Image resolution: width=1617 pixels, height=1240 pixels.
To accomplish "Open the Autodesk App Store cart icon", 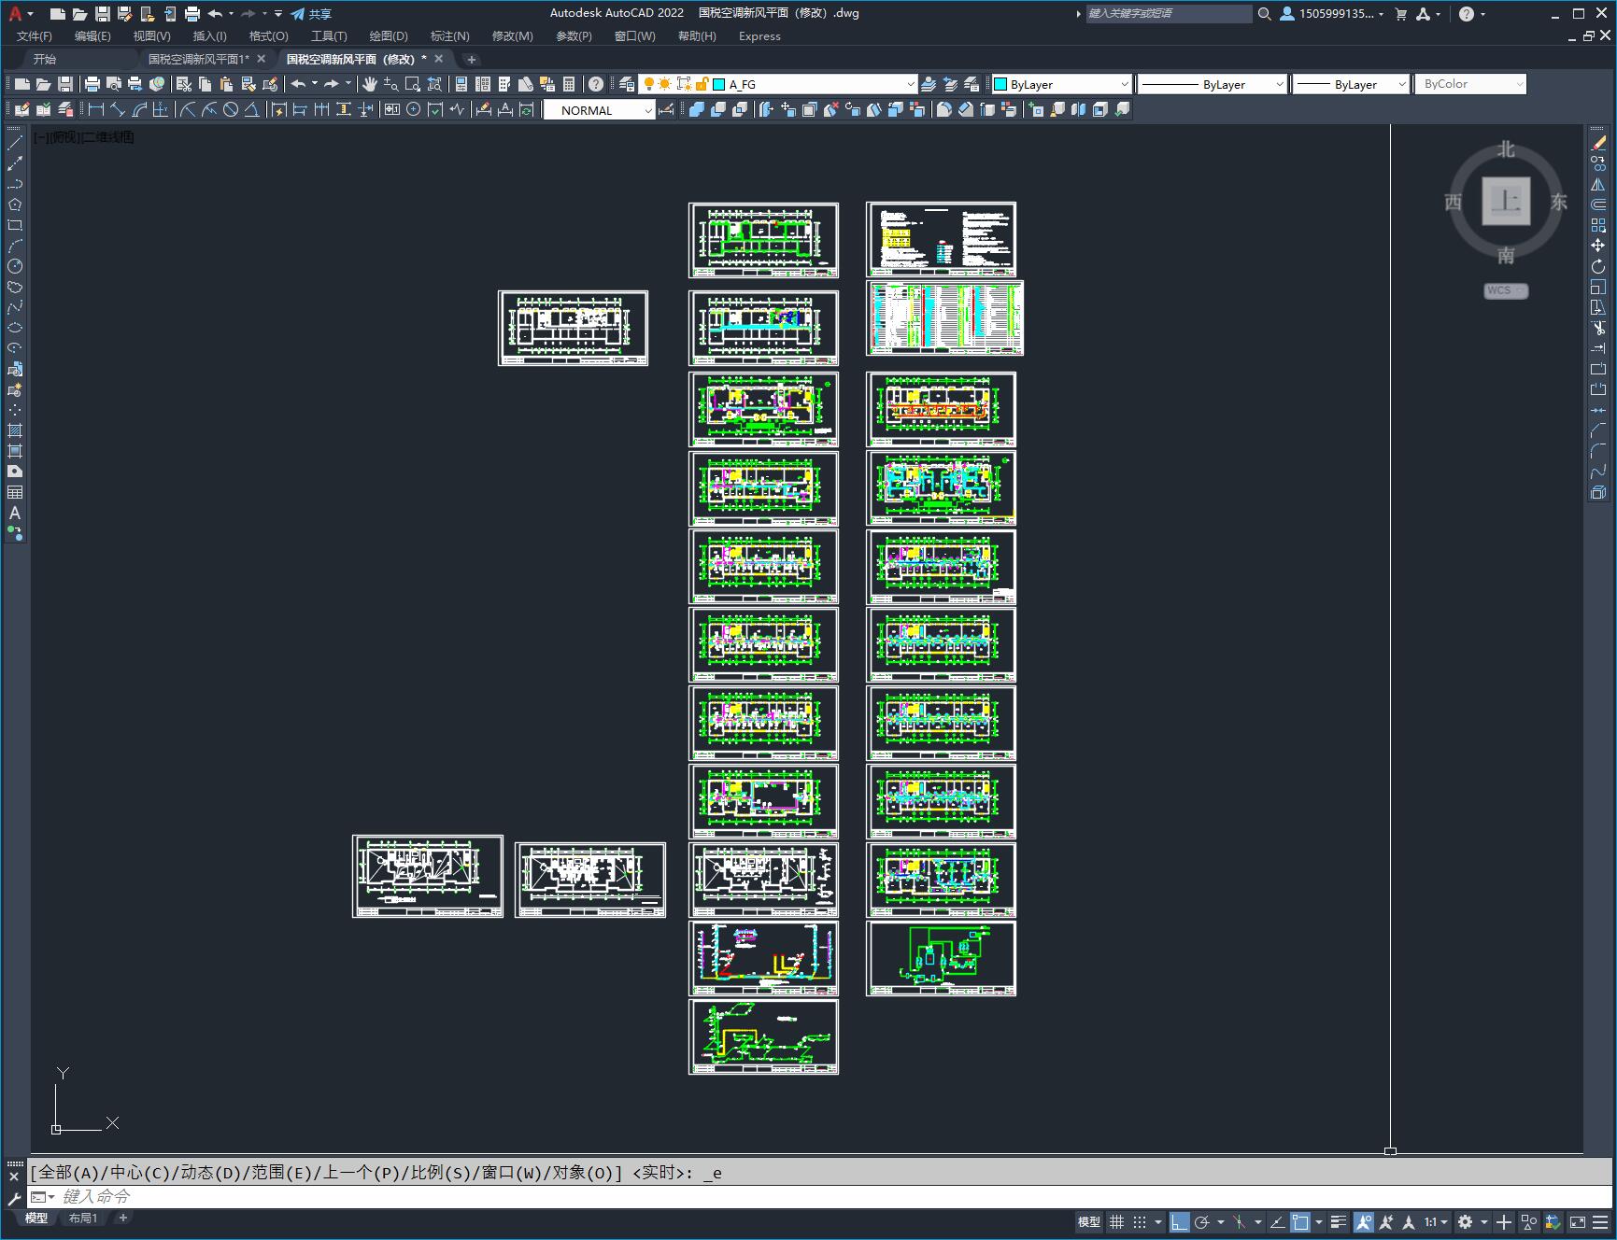I will click(1400, 14).
